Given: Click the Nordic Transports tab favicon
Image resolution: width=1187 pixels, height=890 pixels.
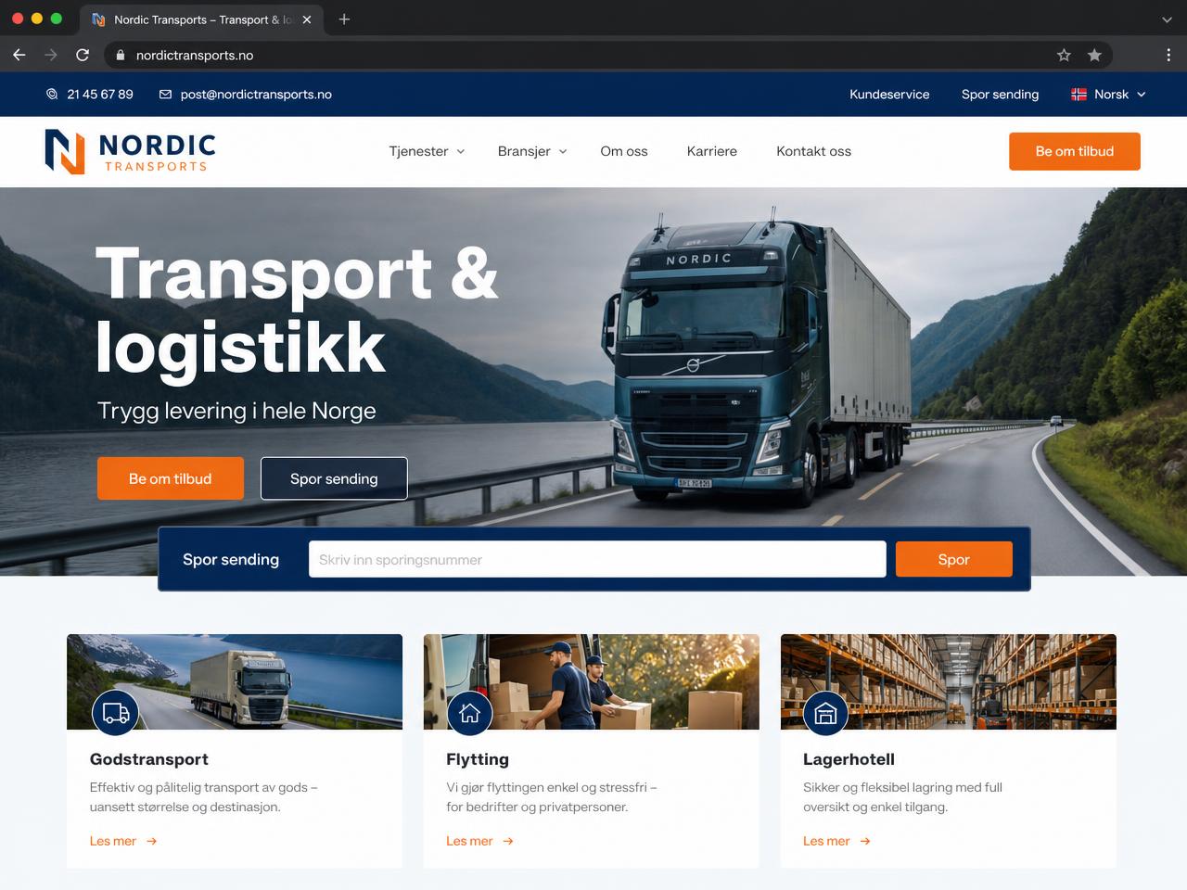Looking at the screenshot, I should coord(98,19).
